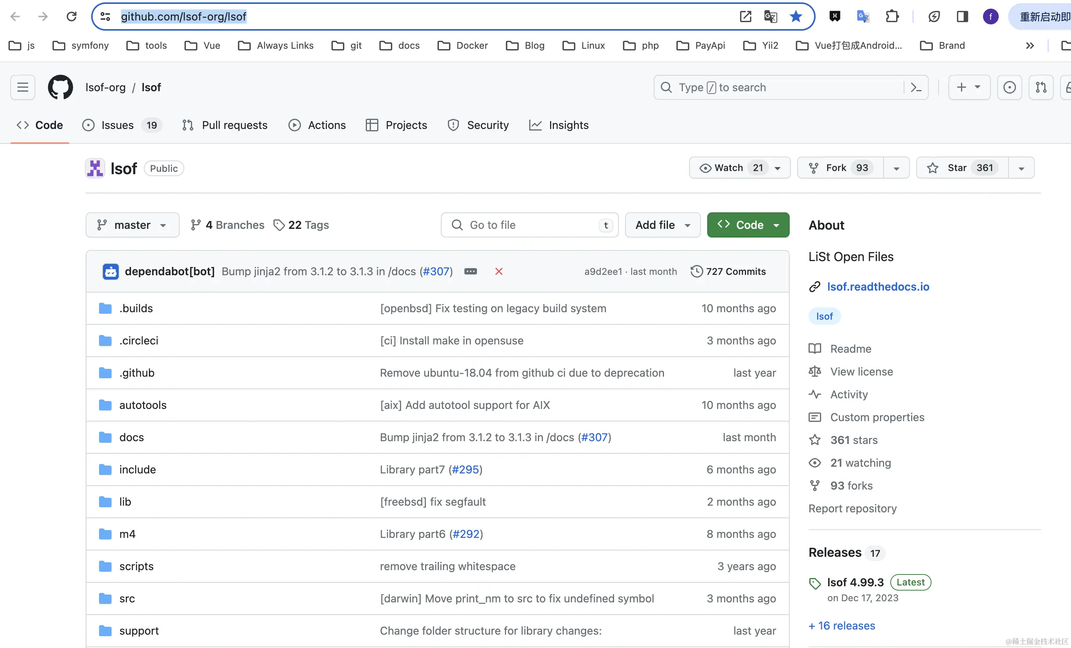Expand commit message ellipsis button
Viewport: 1071px width, 648px height.
[470, 271]
